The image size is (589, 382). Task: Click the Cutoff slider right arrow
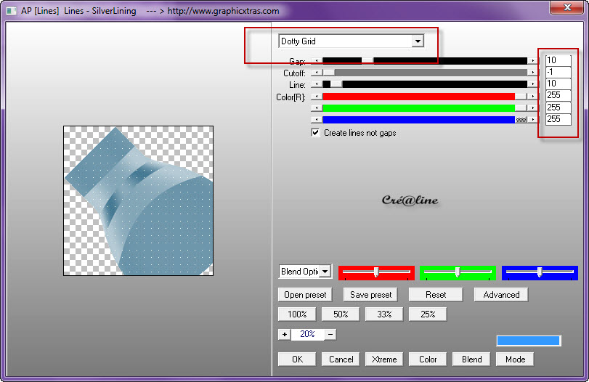pos(534,73)
